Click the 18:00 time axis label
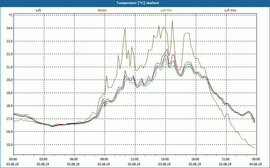 [195, 159]
